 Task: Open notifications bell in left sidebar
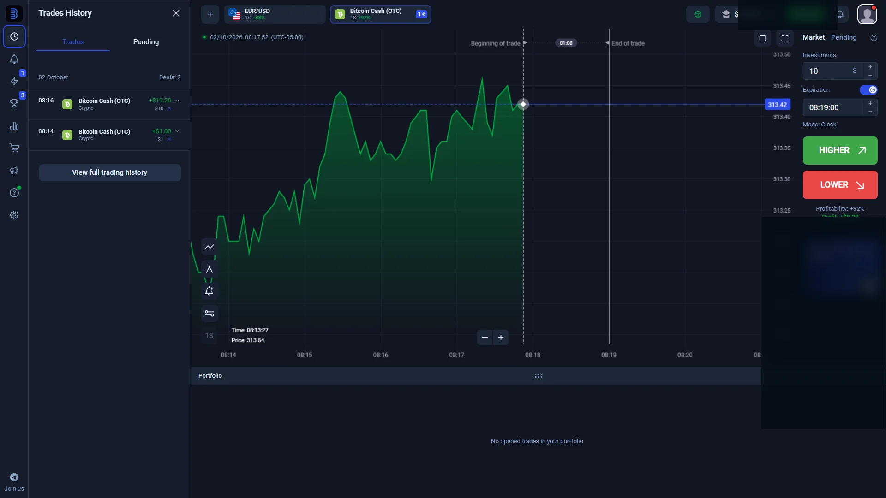(14, 59)
